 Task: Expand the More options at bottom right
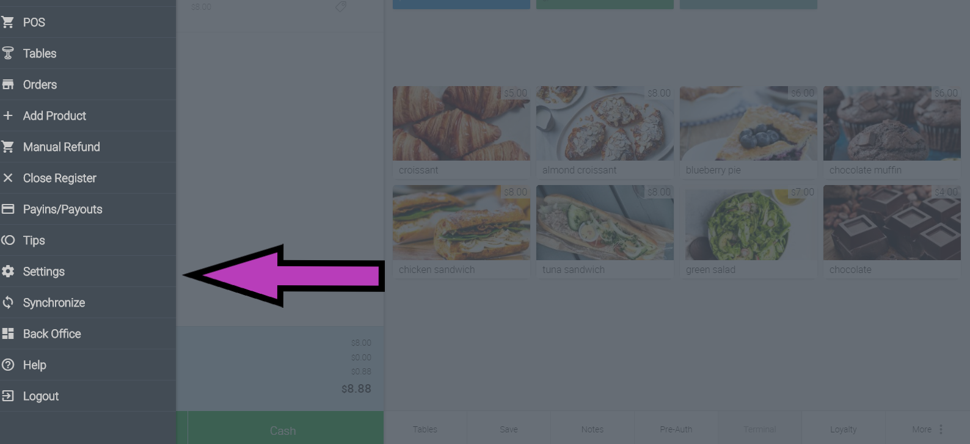927,429
